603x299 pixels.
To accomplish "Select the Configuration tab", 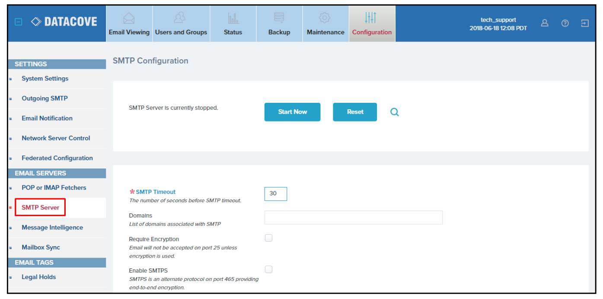I will tap(372, 24).
